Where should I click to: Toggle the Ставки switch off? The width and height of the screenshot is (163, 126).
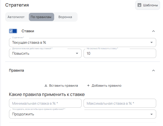coord(13,31)
